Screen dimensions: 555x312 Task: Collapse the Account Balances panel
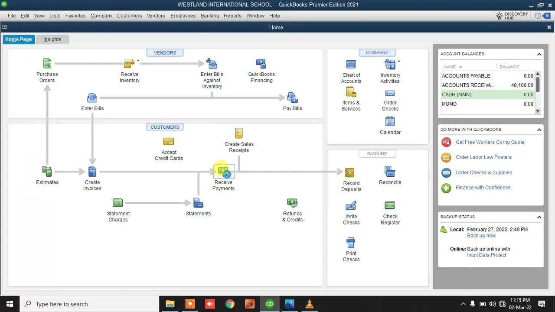point(539,54)
